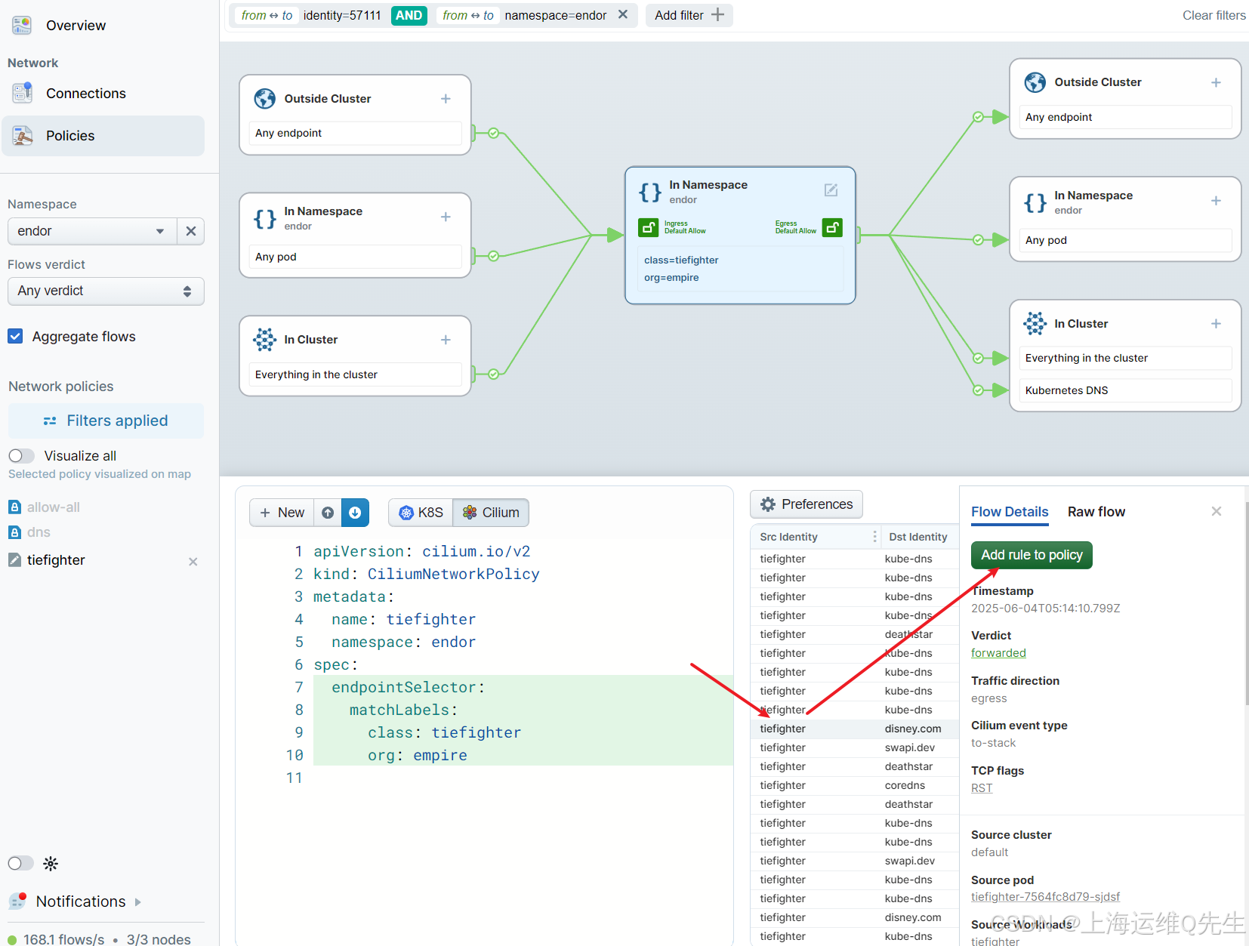The height and width of the screenshot is (946, 1249).
Task: Click plus icon on right In Cluster card
Action: (1216, 324)
